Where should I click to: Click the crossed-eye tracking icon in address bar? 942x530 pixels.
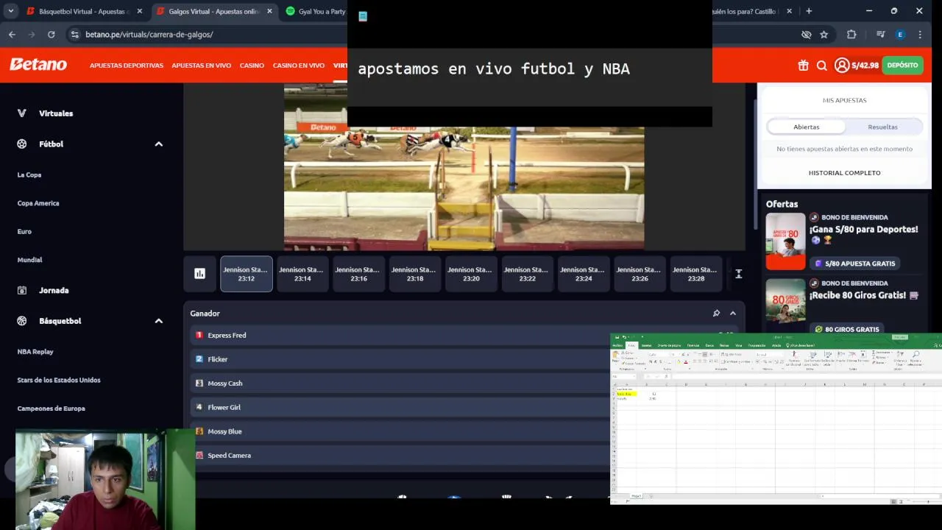pyautogui.click(x=806, y=34)
